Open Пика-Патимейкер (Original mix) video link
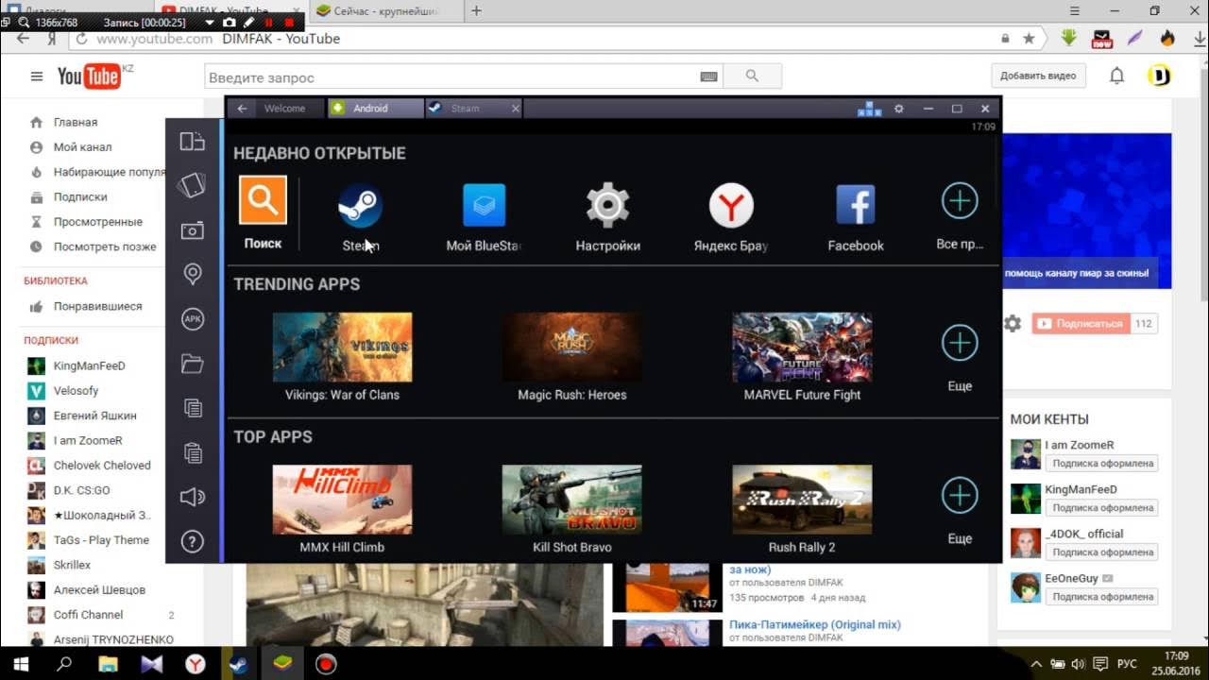The width and height of the screenshot is (1209, 680). point(815,624)
